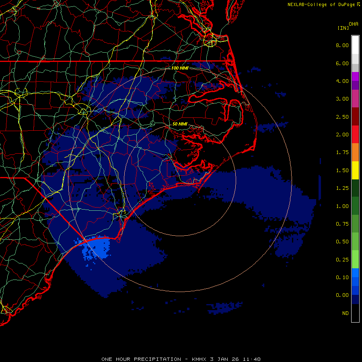Click the 0.10 legend value

click(x=342, y=278)
